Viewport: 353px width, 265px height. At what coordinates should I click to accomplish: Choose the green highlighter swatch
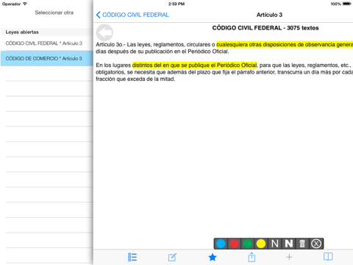(248, 244)
